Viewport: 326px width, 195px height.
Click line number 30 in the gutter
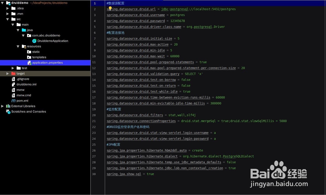94,174
